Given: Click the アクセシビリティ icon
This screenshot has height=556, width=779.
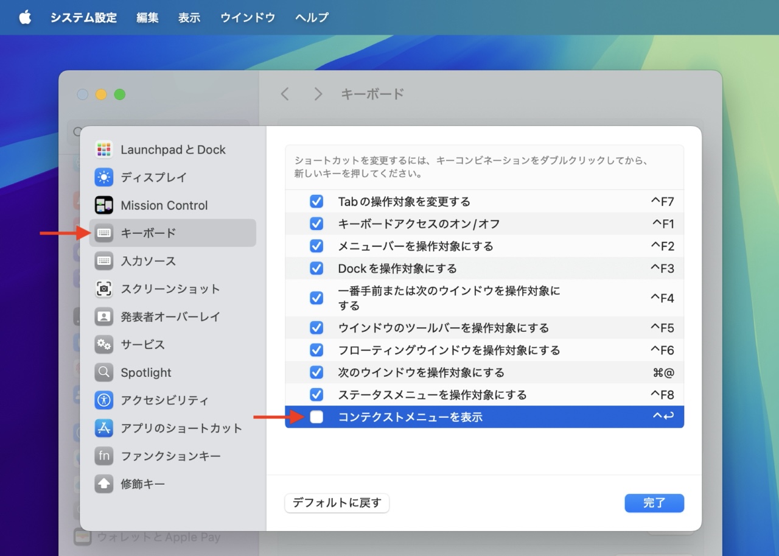Looking at the screenshot, I should (104, 400).
